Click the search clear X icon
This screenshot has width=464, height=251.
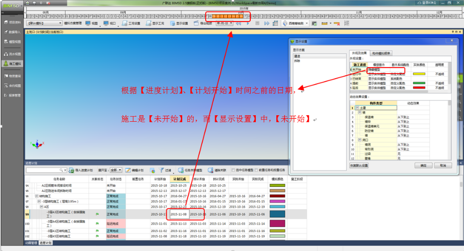pyautogui.click(x=65, y=170)
